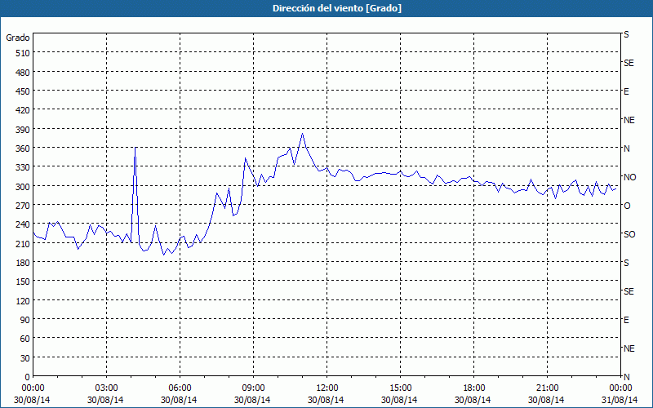The image size is (653, 408).
Task: Click the 300 degree axis label
Action: (x=24, y=187)
